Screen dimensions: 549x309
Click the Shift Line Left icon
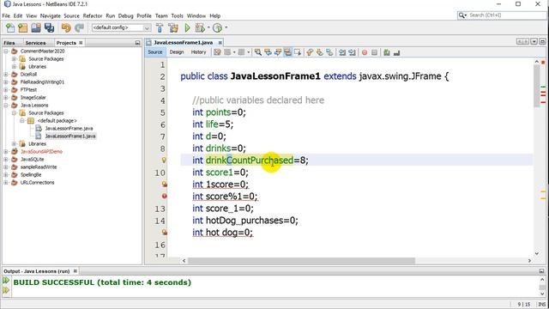pyautogui.click(x=342, y=52)
